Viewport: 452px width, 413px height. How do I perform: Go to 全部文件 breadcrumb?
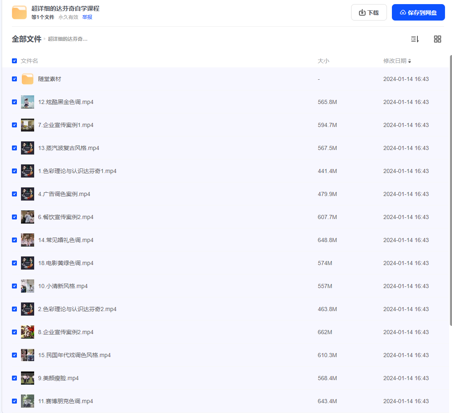click(26, 39)
